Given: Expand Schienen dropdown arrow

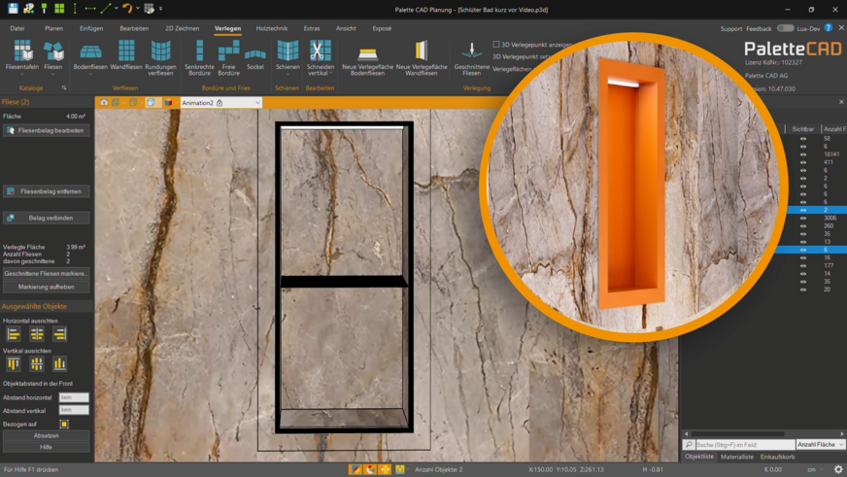Looking at the screenshot, I should (288, 74).
